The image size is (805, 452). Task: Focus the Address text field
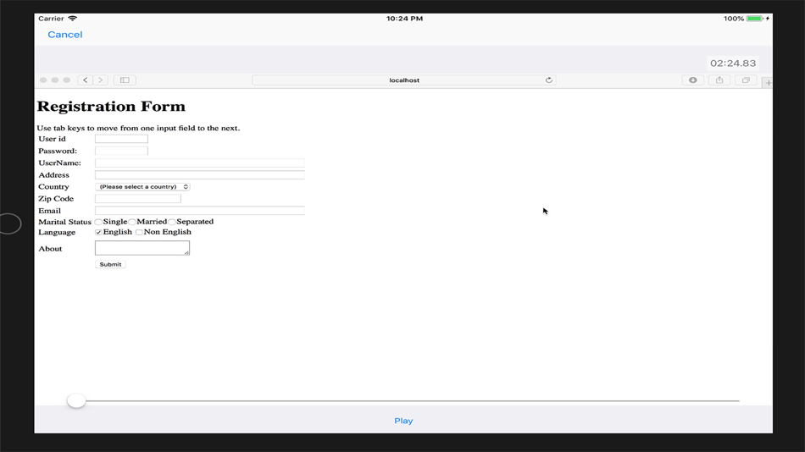(200, 175)
